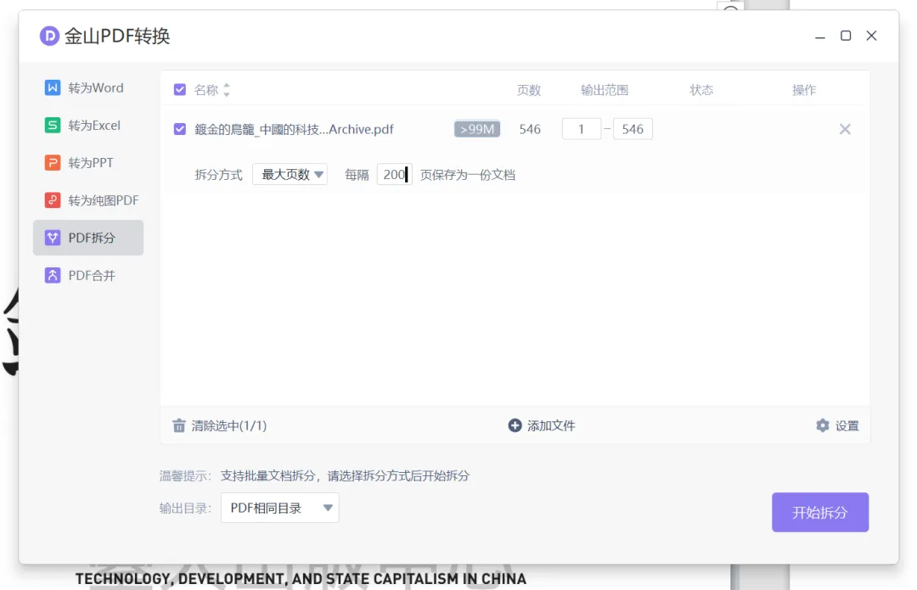
Task: Uncheck the Archive.pdf file checkbox
Action: [x=180, y=129]
